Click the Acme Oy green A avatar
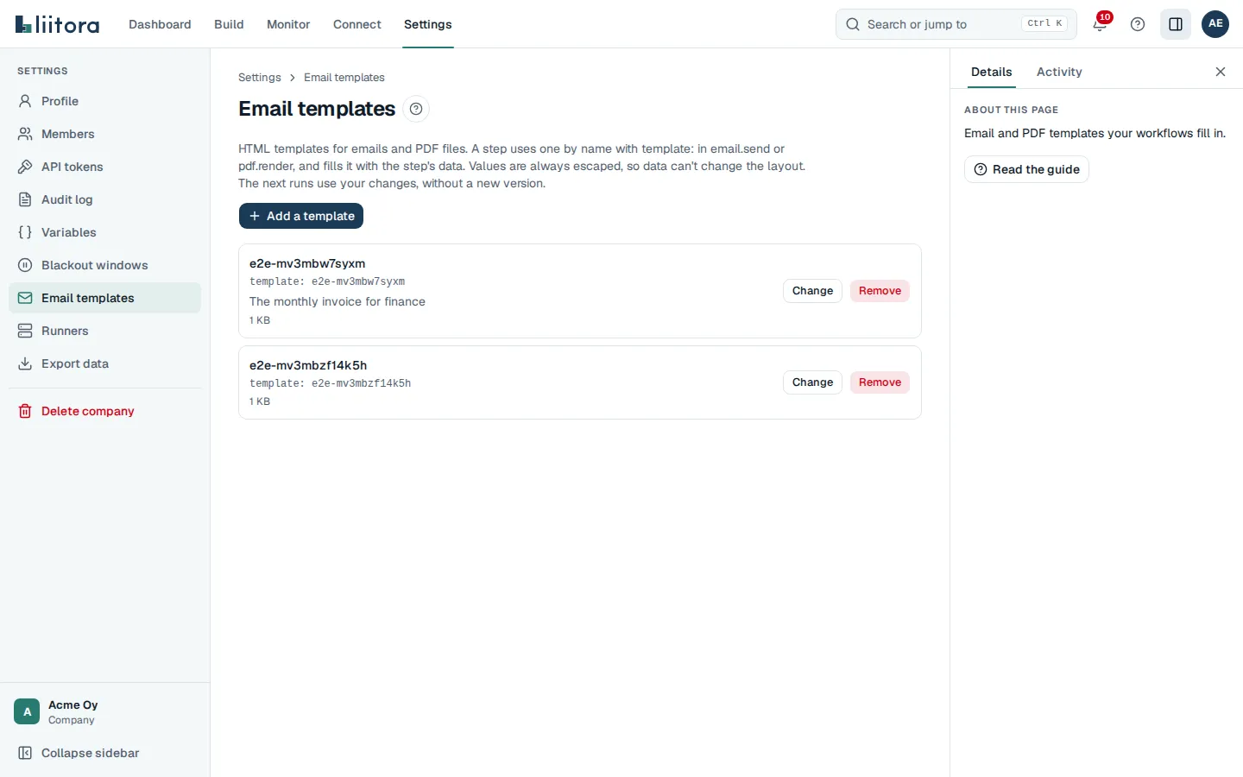Screen dimensions: 1243x777 [x=27, y=711]
